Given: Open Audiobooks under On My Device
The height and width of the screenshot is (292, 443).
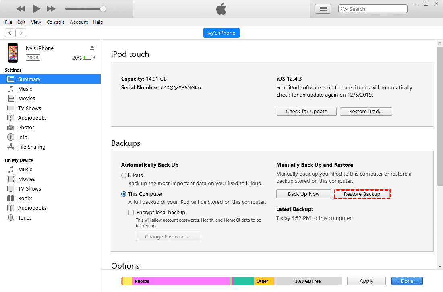Looking at the screenshot, I should click(31, 208).
